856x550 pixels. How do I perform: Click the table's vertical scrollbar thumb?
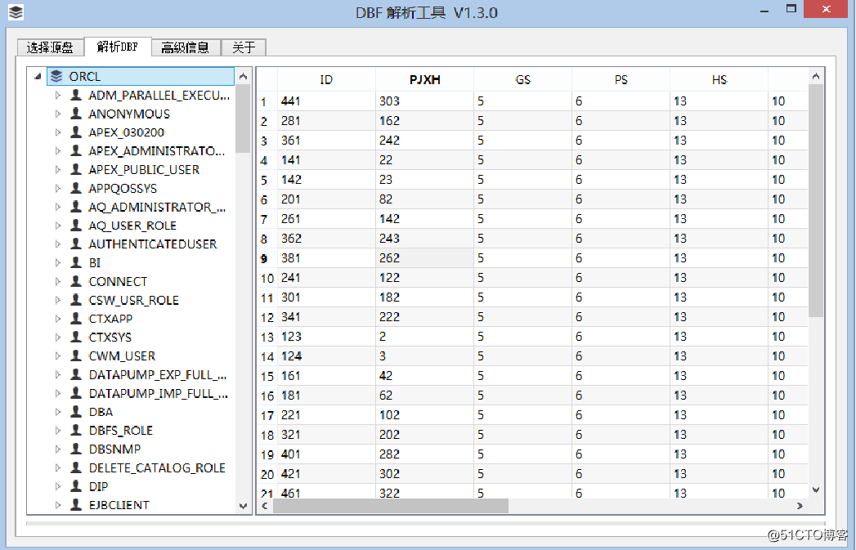click(816, 201)
